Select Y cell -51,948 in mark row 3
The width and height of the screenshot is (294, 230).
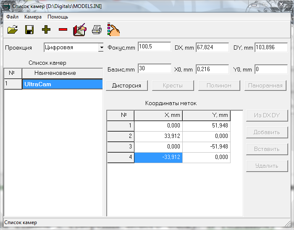[207, 147]
